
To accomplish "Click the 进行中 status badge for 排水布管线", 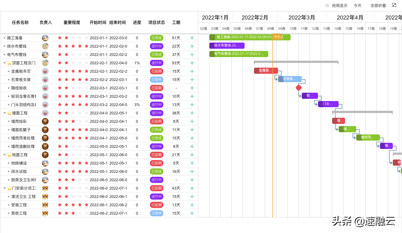I will tap(157, 46).
